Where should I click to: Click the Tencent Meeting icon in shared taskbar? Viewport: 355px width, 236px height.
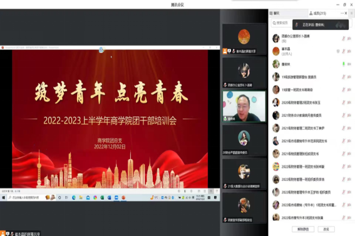(x=116, y=198)
